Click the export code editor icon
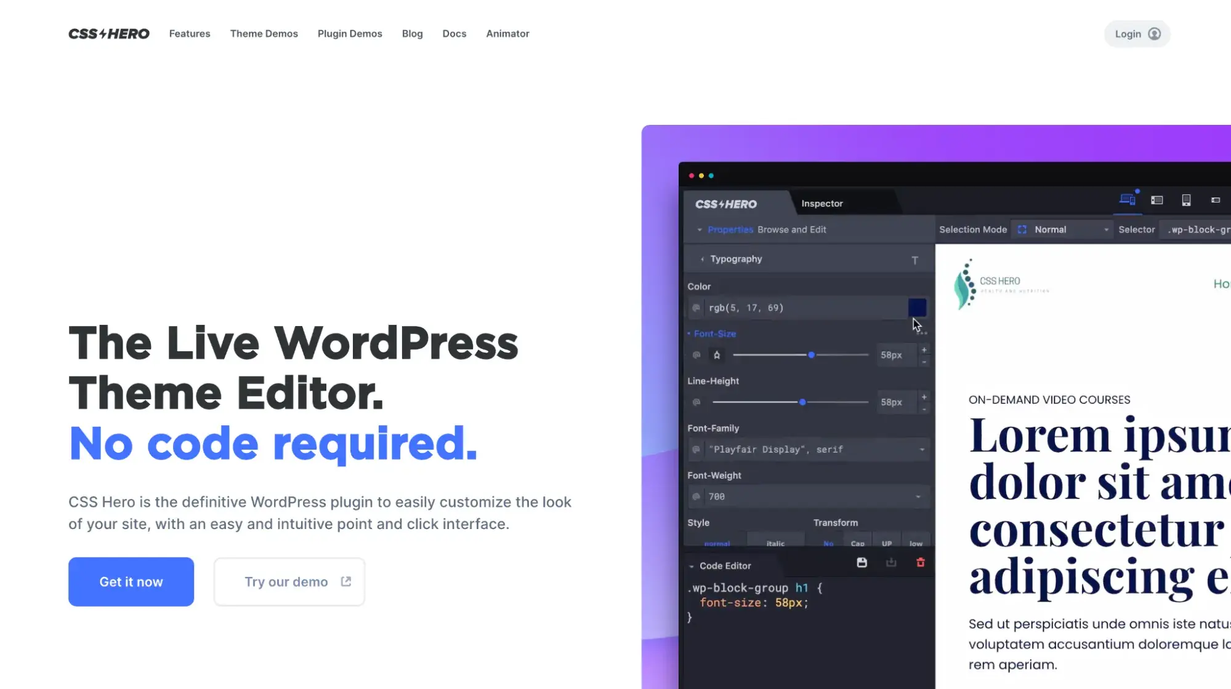Image resolution: width=1231 pixels, height=689 pixels. 890,562
